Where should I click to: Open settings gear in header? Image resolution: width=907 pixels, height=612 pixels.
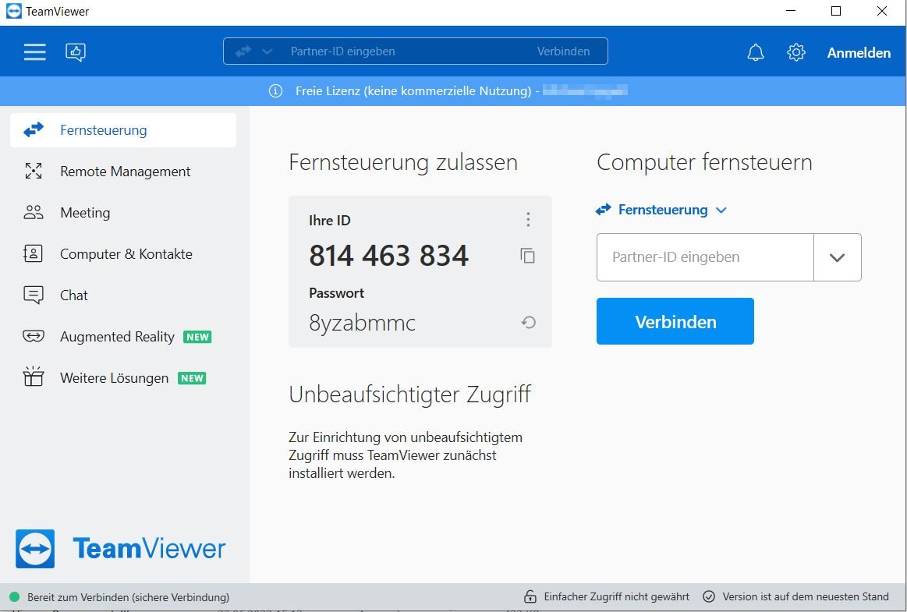795,52
